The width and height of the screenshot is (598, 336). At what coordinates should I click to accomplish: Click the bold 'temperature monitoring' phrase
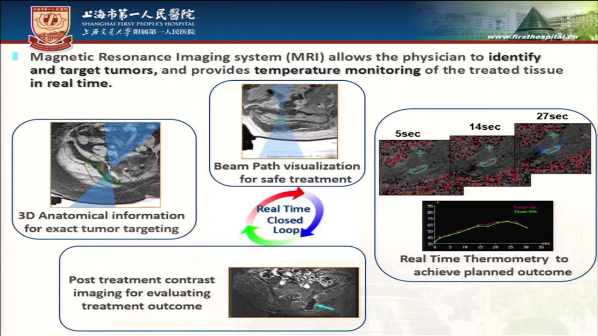click(x=338, y=70)
